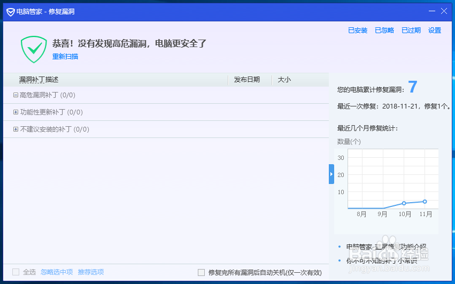Open 你不可不知的补丁小常识 link
The height and width of the screenshot is (284, 455).
382,261
